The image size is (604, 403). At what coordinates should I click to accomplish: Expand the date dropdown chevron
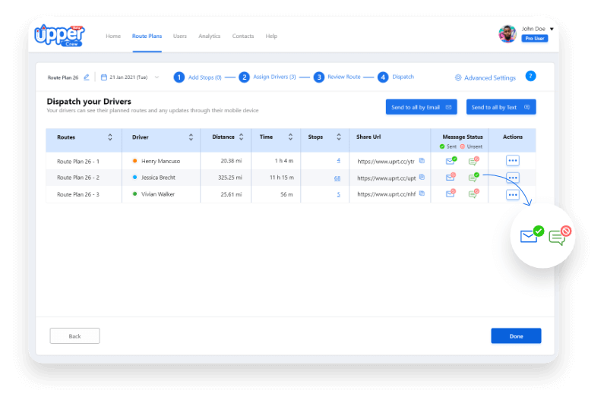157,77
